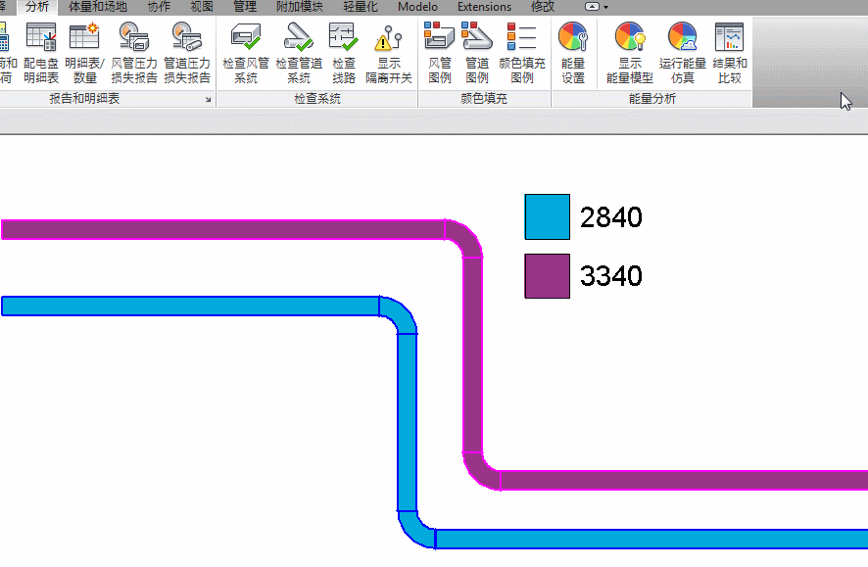Open the 配电盘明细表 panel schedule tool

coord(41,53)
